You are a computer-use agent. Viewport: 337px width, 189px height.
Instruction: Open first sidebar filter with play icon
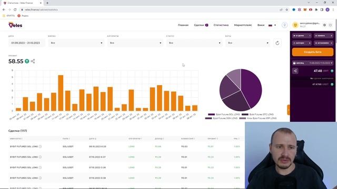302,36
